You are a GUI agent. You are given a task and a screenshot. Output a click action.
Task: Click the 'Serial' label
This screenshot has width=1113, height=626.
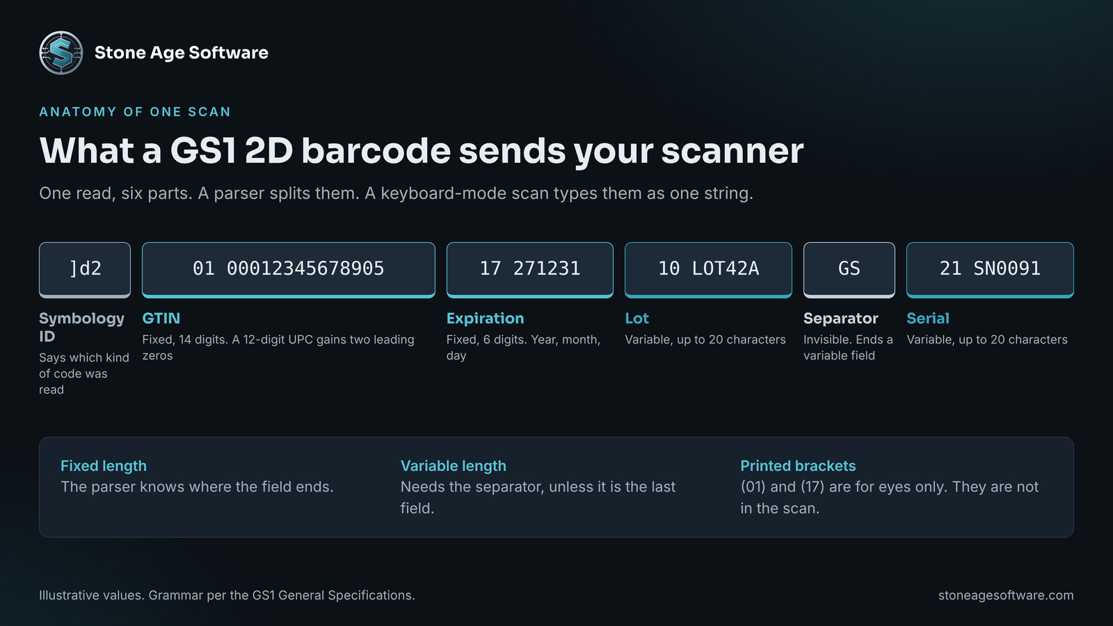click(928, 319)
